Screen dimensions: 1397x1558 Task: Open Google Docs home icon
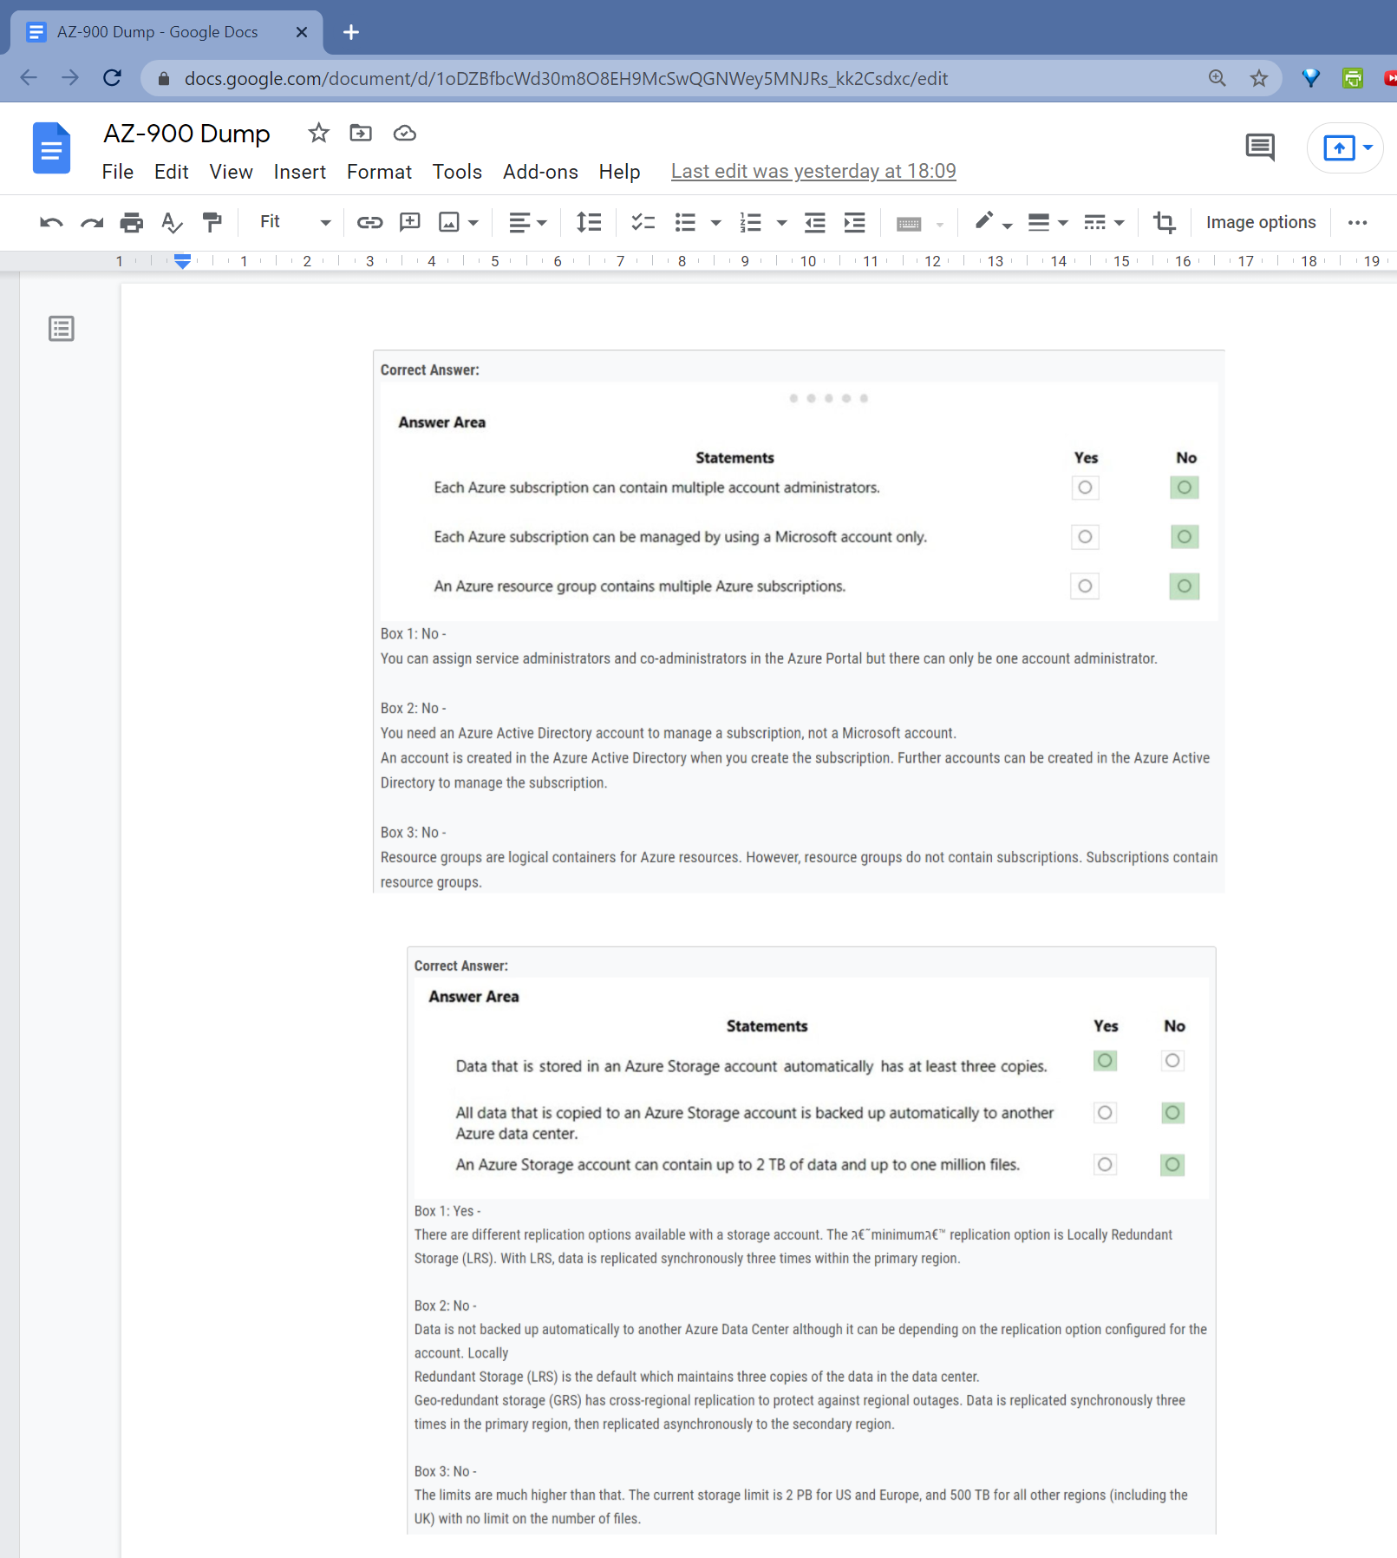(51, 148)
